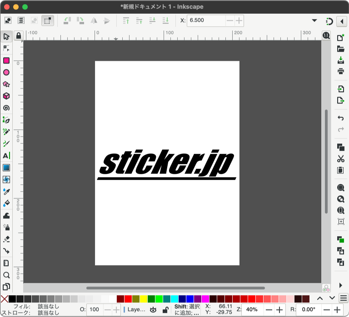Select the Measure tool
Viewport: 349px width, 317px height.
(x=6, y=263)
